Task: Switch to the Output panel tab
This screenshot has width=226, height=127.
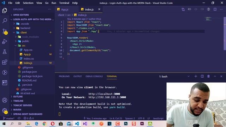Action: [78, 76]
